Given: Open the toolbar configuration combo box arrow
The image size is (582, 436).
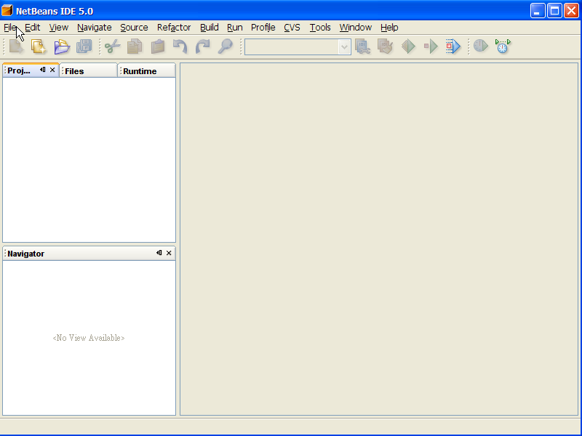Looking at the screenshot, I should tap(344, 47).
